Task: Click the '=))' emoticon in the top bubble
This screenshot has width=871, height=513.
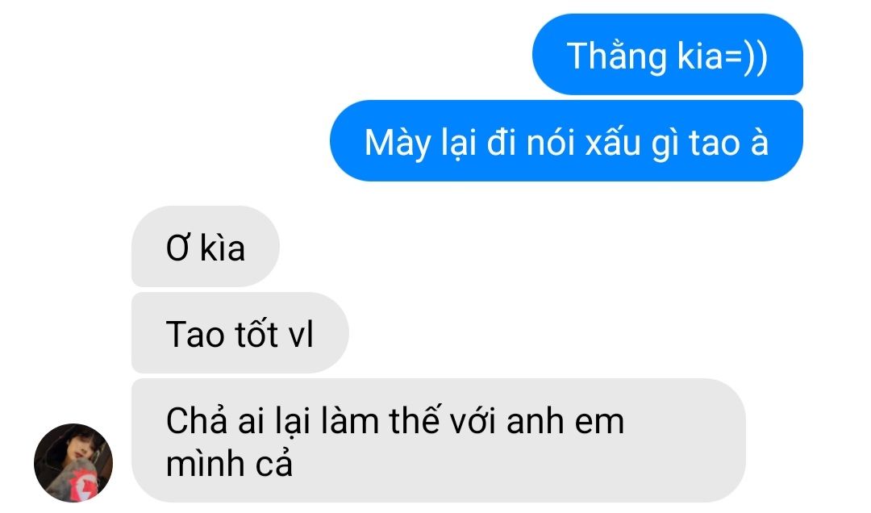Action: click(746, 56)
